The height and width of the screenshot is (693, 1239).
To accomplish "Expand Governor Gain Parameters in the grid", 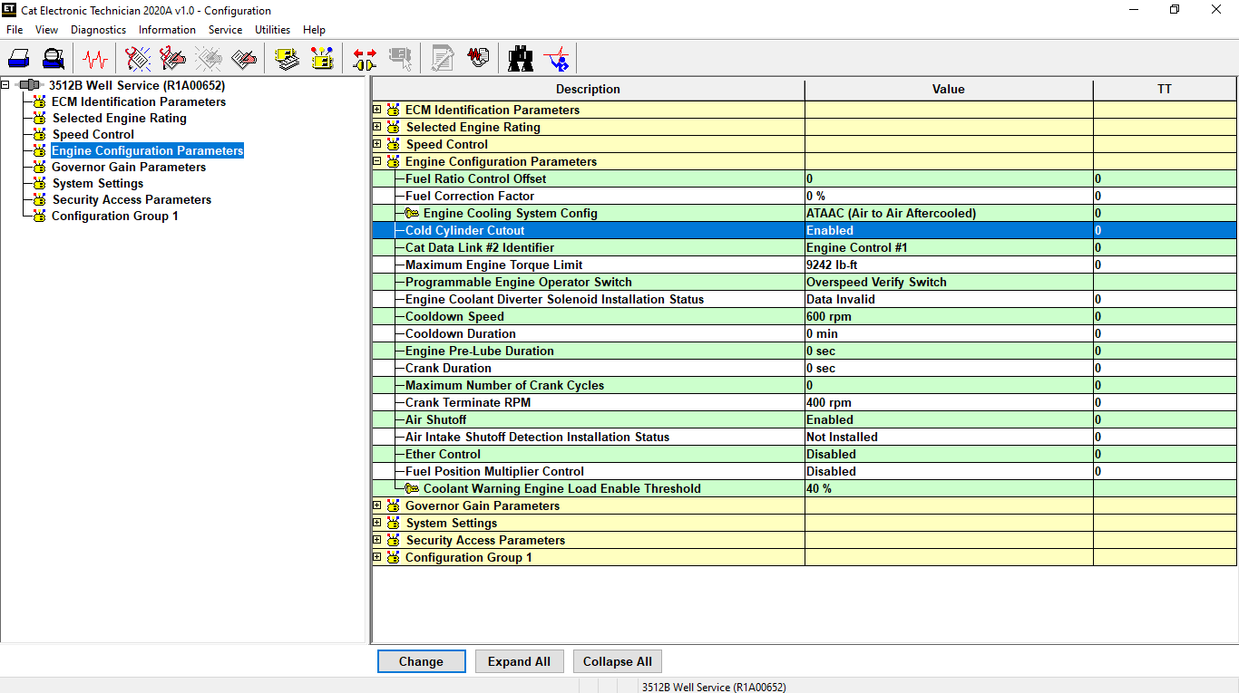I will [377, 505].
